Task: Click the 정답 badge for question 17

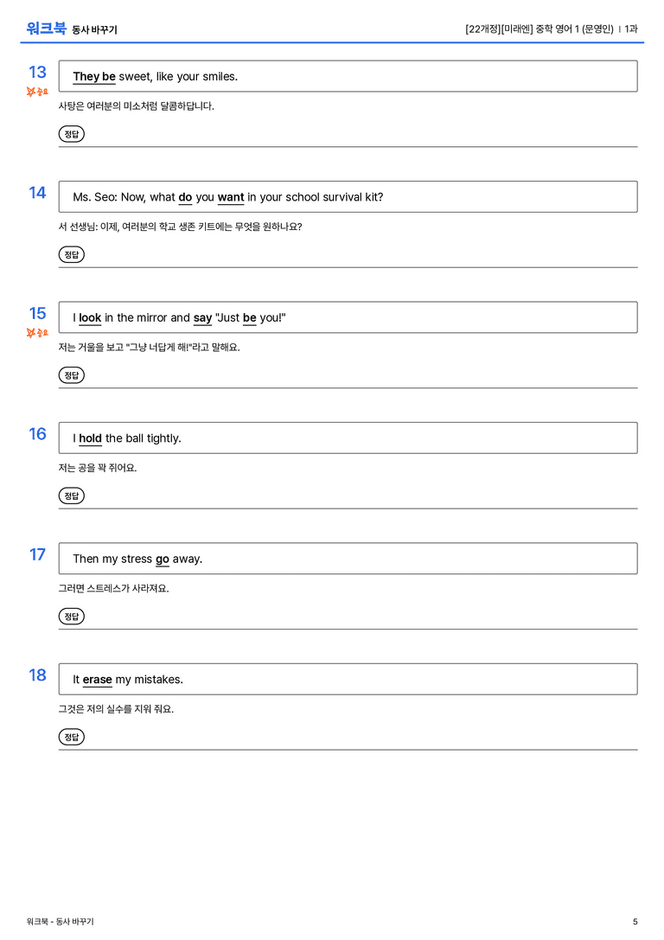Action: (71, 617)
